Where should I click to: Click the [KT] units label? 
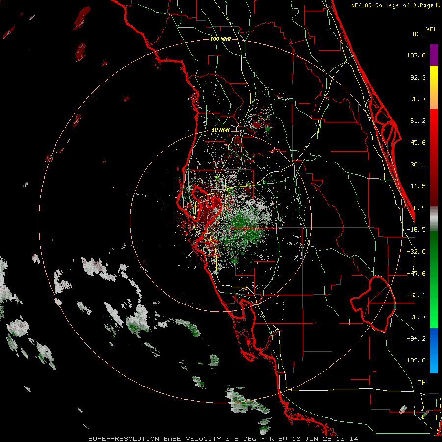coord(419,34)
